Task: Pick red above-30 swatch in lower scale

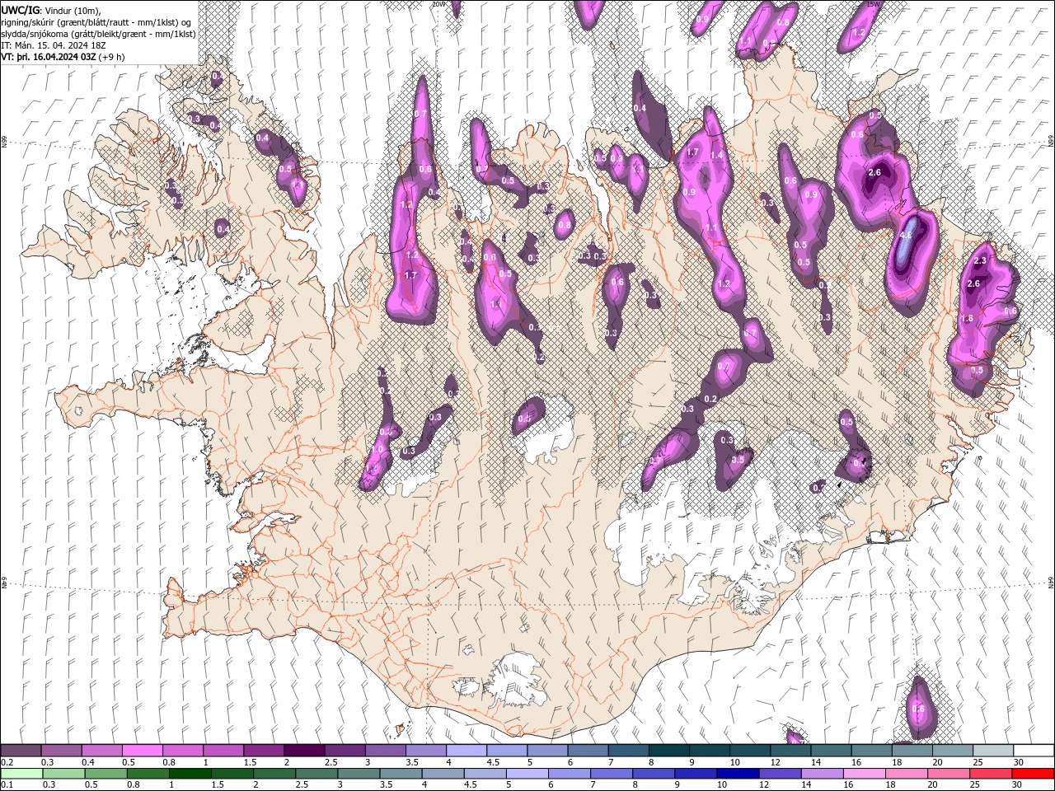Action: click(x=1034, y=774)
